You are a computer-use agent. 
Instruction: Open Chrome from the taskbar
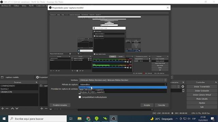click(88, 119)
